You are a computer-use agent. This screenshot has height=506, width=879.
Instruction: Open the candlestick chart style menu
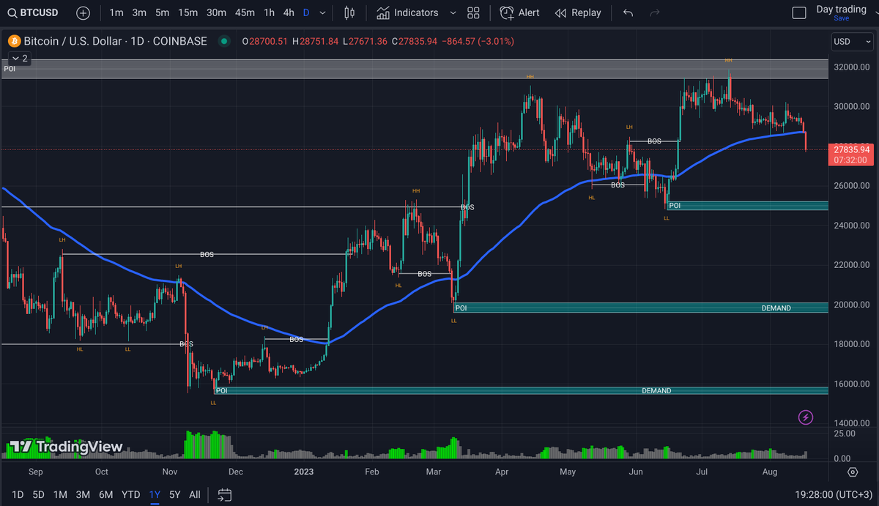349,12
